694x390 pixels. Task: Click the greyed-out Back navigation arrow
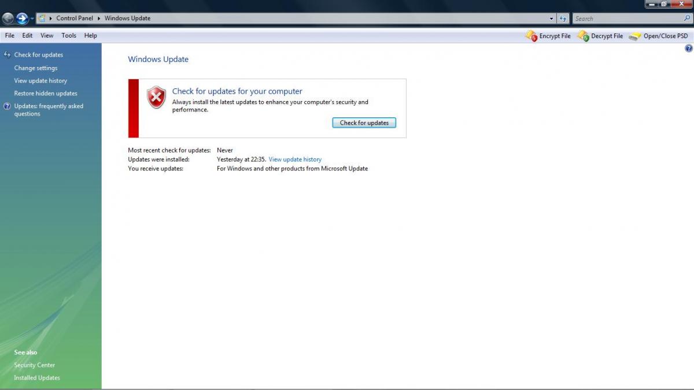pyautogui.click(x=8, y=18)
